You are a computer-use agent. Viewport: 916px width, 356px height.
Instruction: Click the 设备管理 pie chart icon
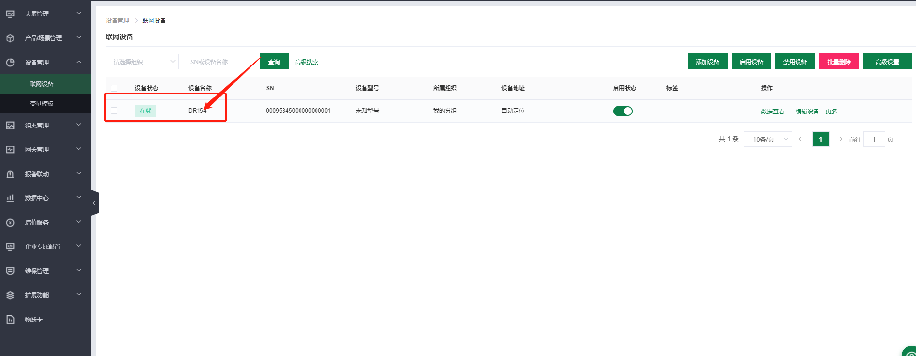[10, 63]
